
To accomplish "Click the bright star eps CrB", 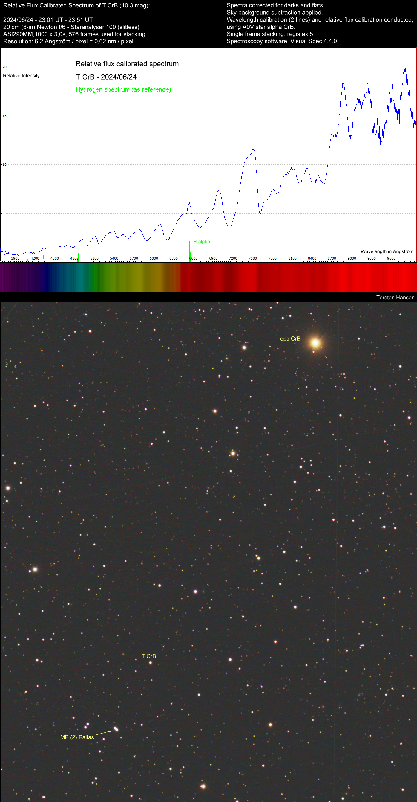I will pyautogui.click(x=315, y=343).
